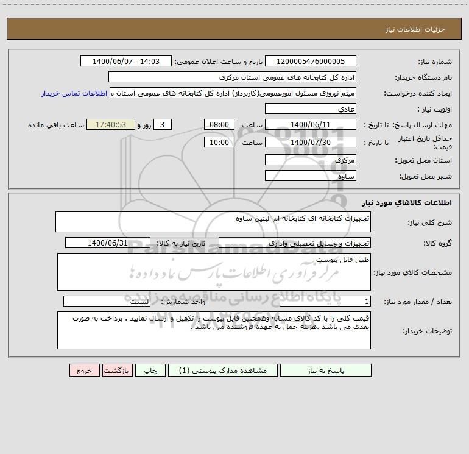Click the جزئیات اطلاعات نیاز header title

pos(415,29)
